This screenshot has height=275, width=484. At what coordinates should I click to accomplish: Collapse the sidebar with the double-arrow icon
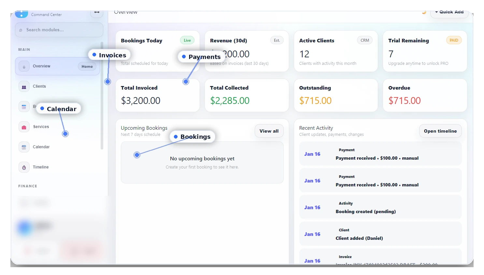tap(96, 11)
